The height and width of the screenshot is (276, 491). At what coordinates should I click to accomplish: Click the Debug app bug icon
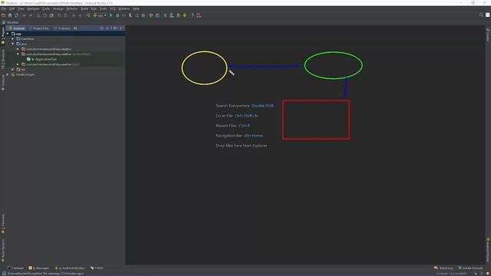[x=117, y=15]
